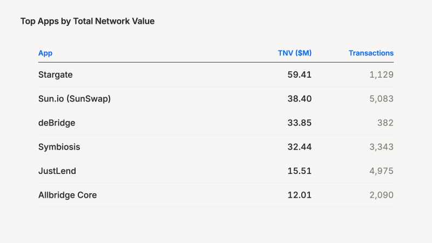
Task: Select the Stargate app row name
Action: pos(56,75)
